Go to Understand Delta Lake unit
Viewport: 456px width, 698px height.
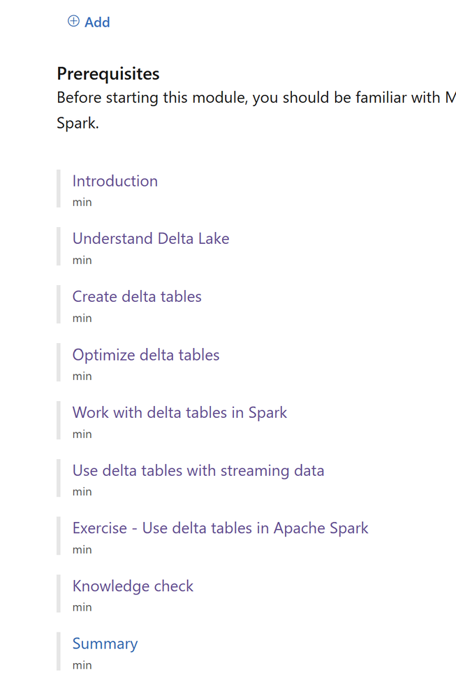click(151, 239)
